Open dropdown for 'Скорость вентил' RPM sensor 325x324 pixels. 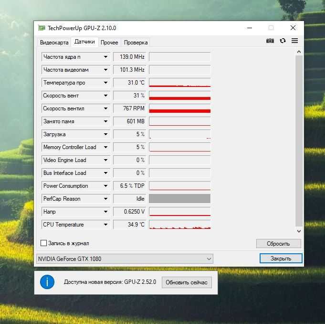click(105, 108)
